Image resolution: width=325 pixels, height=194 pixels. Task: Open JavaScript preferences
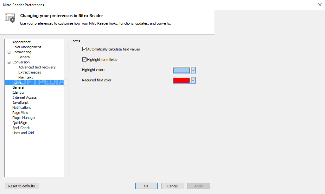click(x=20, y=103)
